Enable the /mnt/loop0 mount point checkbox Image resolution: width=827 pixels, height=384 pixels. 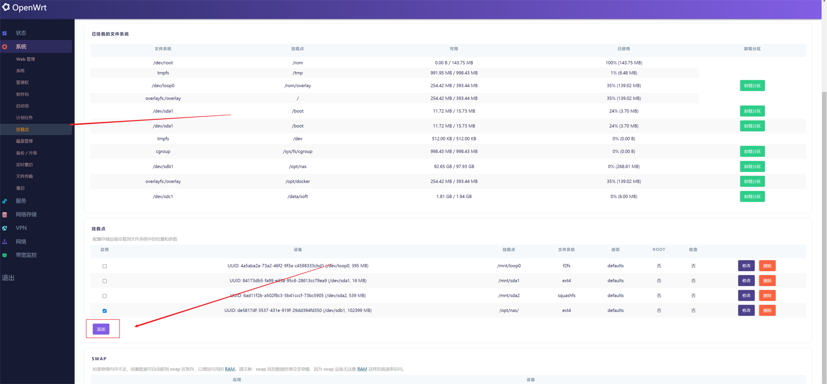click(x=104, y=266)
